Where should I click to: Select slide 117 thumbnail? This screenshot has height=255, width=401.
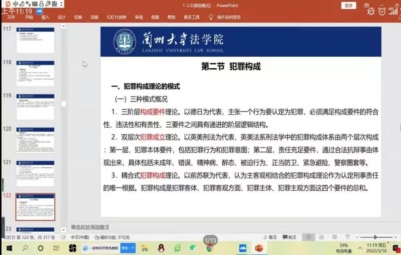(x=35, y=40)
